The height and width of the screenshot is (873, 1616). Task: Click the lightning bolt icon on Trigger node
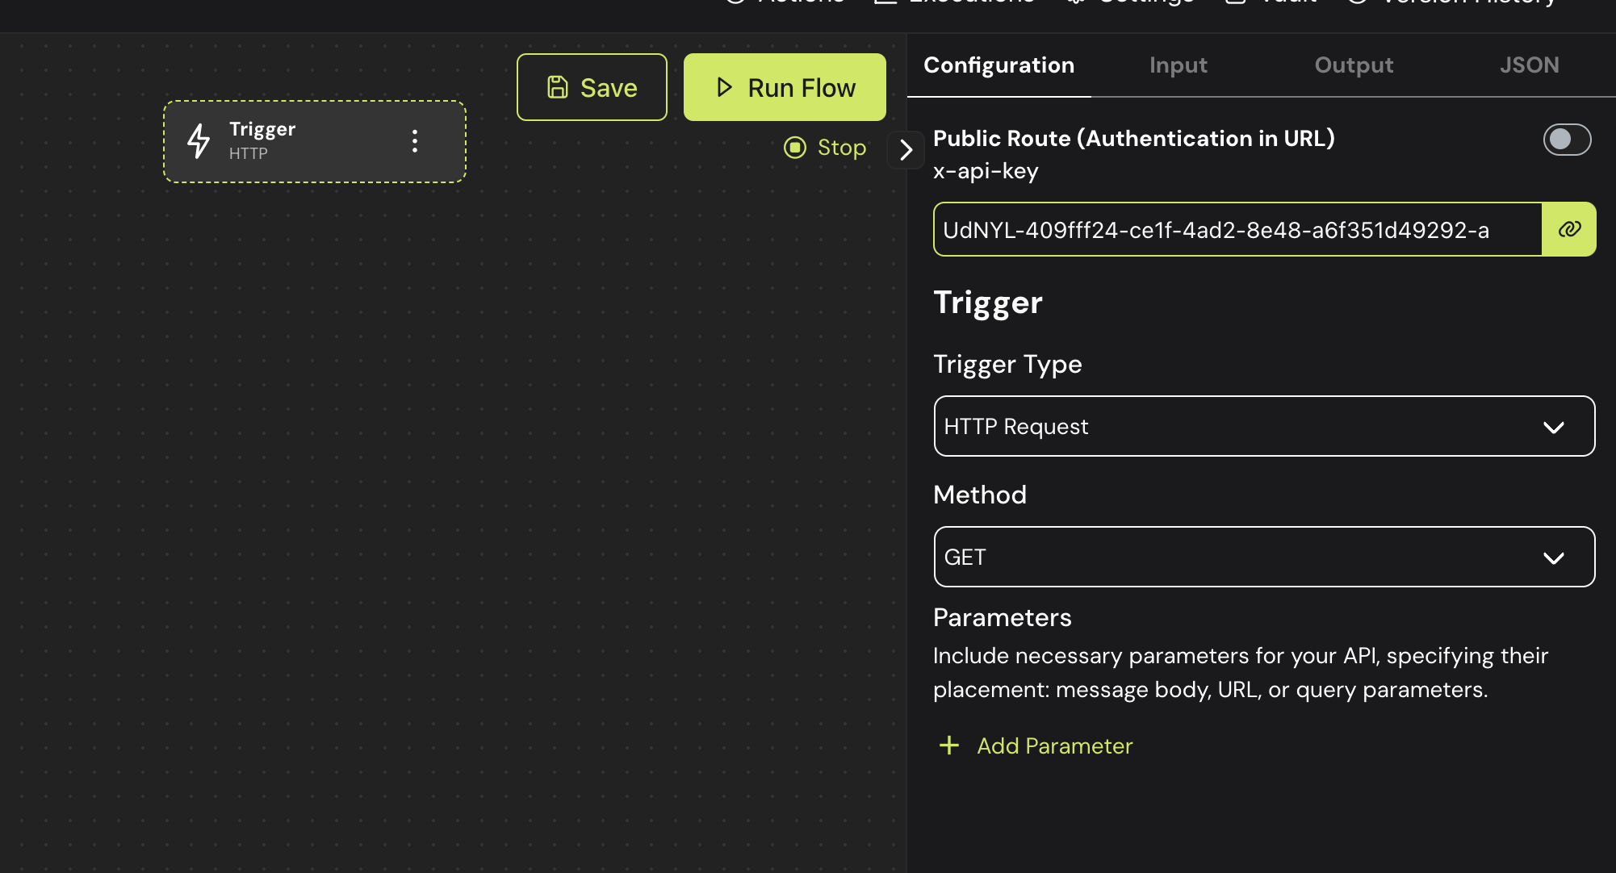tap(199, 141)
